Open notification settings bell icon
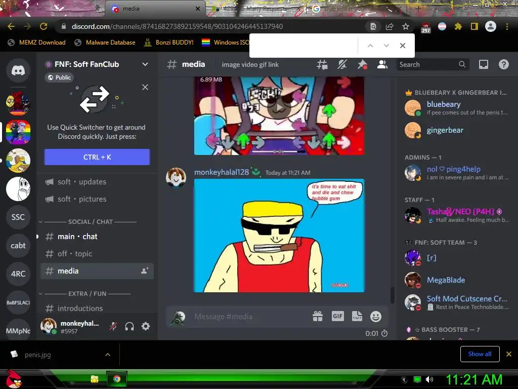 [x=342, y=64]
